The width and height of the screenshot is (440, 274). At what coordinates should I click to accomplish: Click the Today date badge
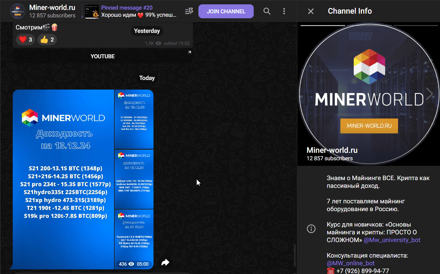[147, 78]
